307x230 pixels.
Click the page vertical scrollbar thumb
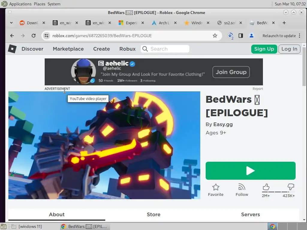[x=304, y=66]
